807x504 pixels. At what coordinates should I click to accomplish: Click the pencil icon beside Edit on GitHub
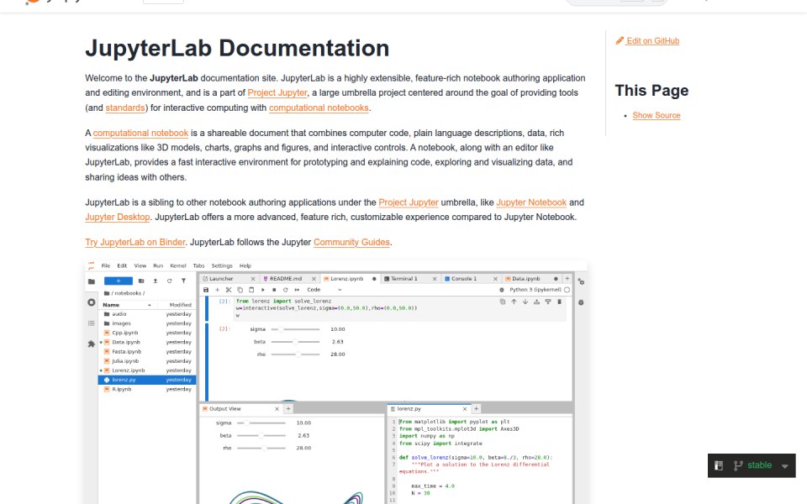click(x=620, y=40)
